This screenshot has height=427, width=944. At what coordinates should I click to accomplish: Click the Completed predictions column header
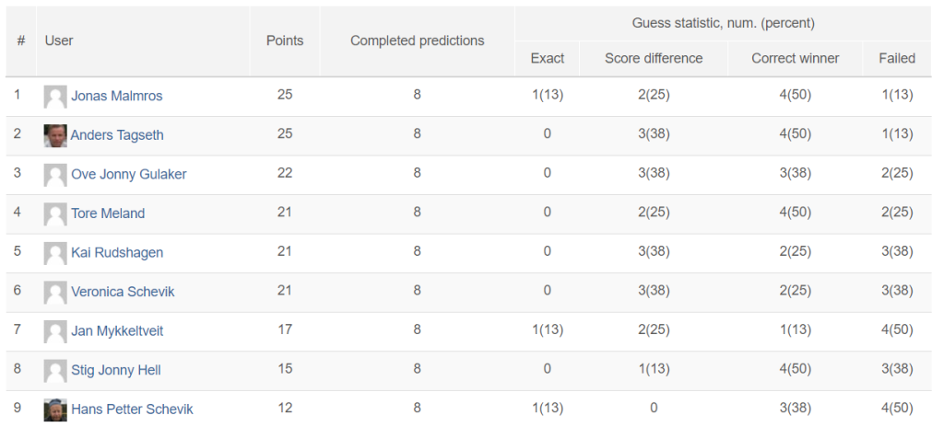[418, 40]
